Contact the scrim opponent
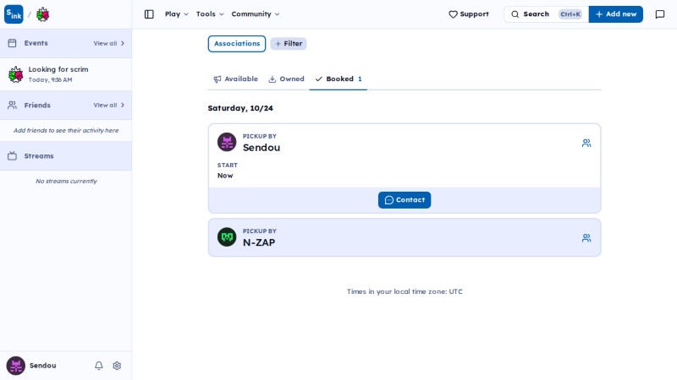 coord(405,200)
